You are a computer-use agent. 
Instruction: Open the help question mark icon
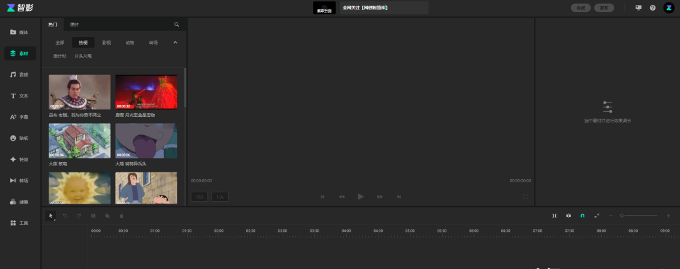[x=653, y=8]
